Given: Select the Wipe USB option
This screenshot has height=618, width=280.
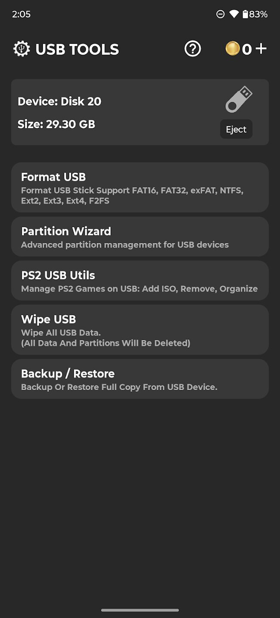Looking at the screenshot, I should 140,330.
